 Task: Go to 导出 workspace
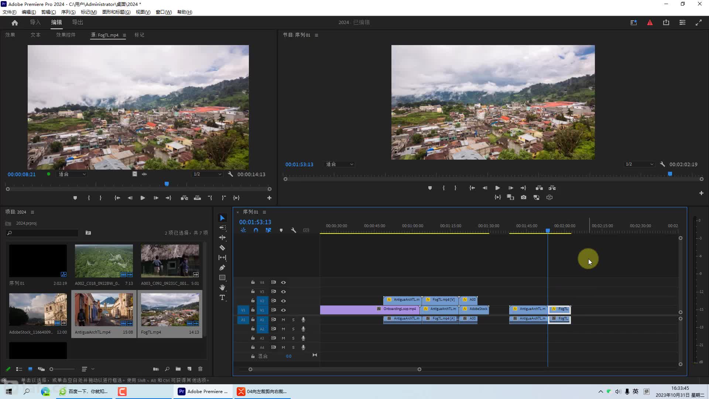pos(77,23)
